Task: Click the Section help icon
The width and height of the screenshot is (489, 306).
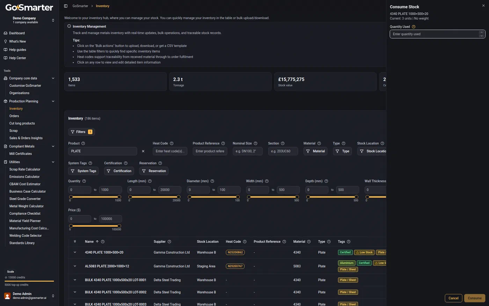Action: [x=283, y=143]
